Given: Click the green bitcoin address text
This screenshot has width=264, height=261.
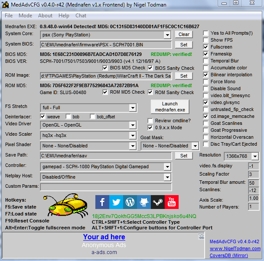Looking at the screenshot, I should click(x=144, y=216).
